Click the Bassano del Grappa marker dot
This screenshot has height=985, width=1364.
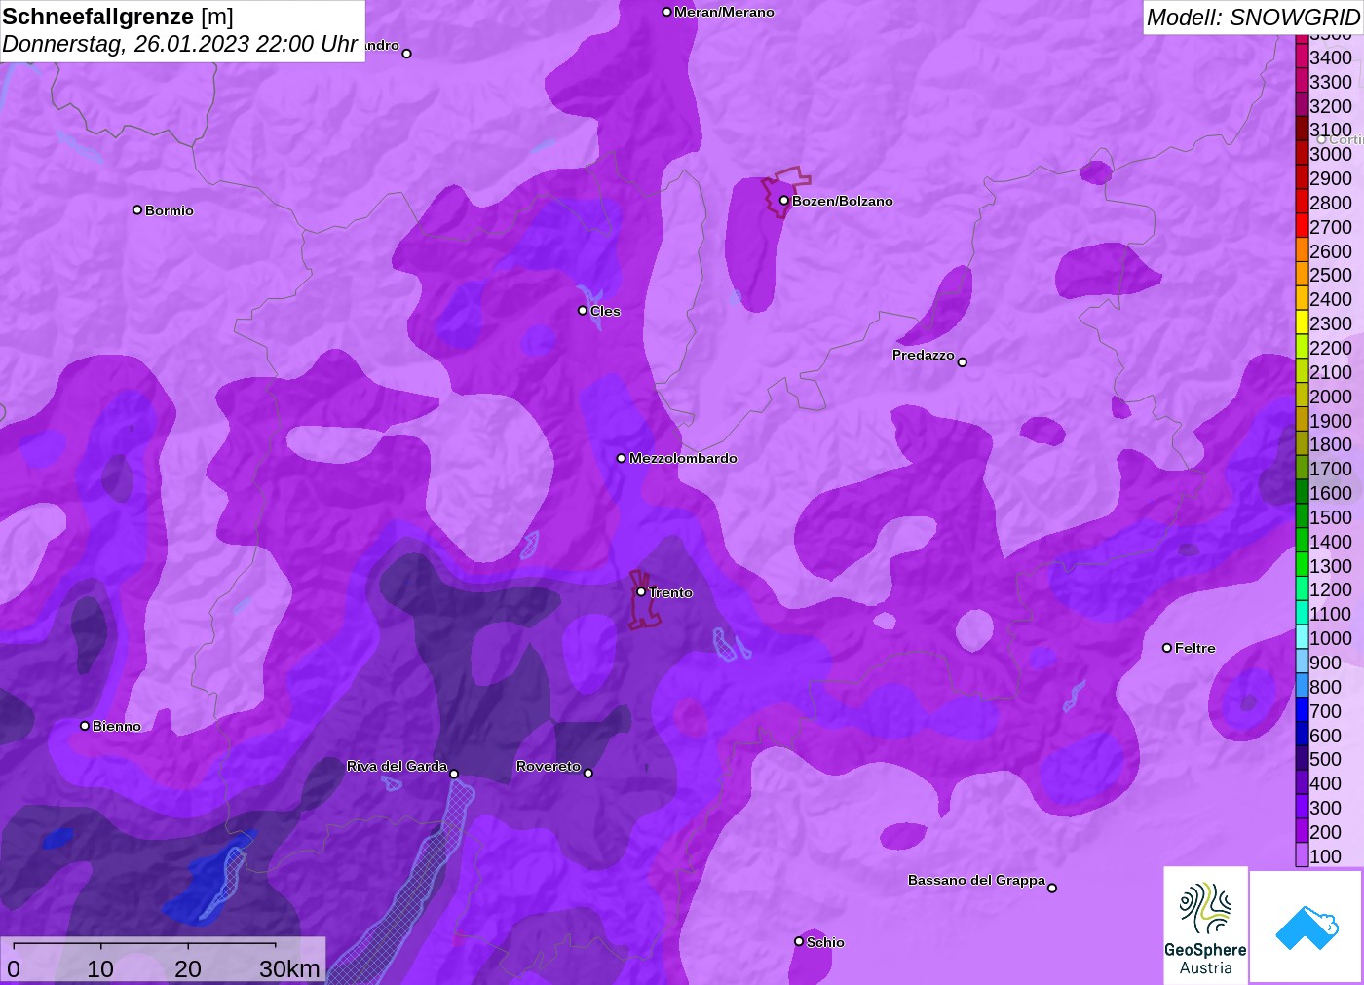click(1051, 888)
